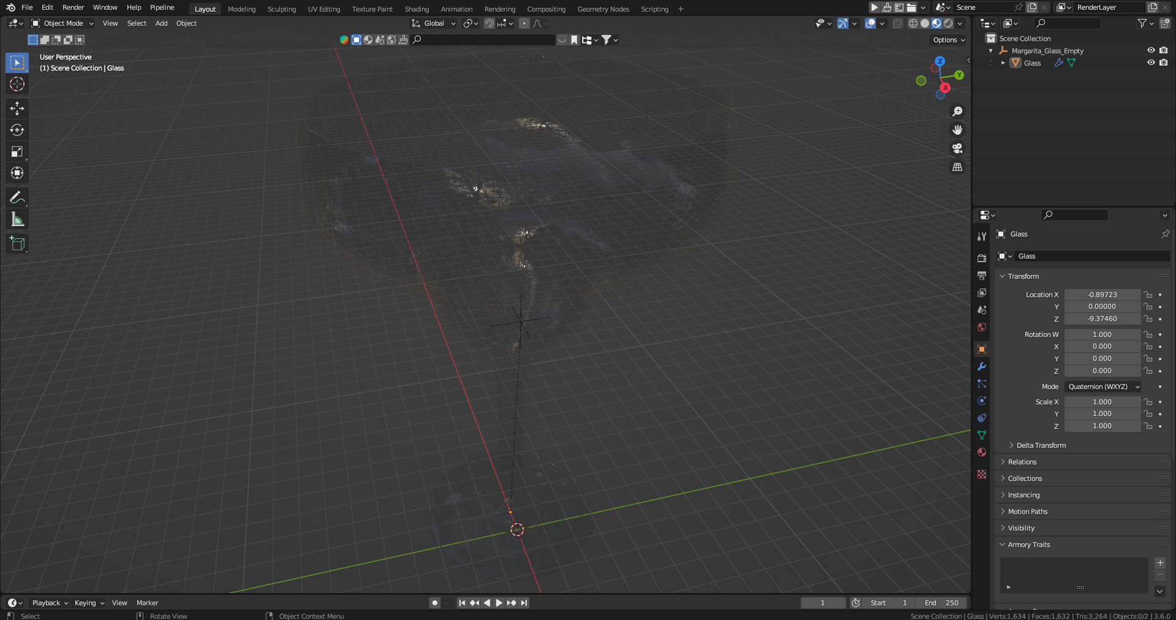Play the animation forward
1176x620 pixels.
coord(499,603)
